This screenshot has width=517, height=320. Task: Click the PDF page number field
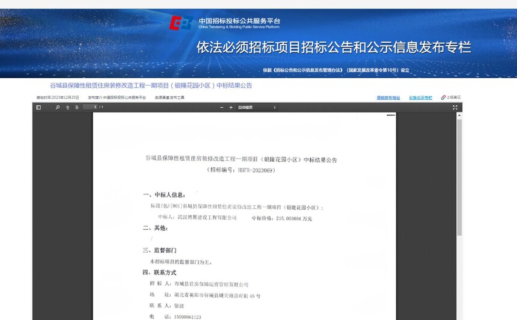tap(91, 107)
